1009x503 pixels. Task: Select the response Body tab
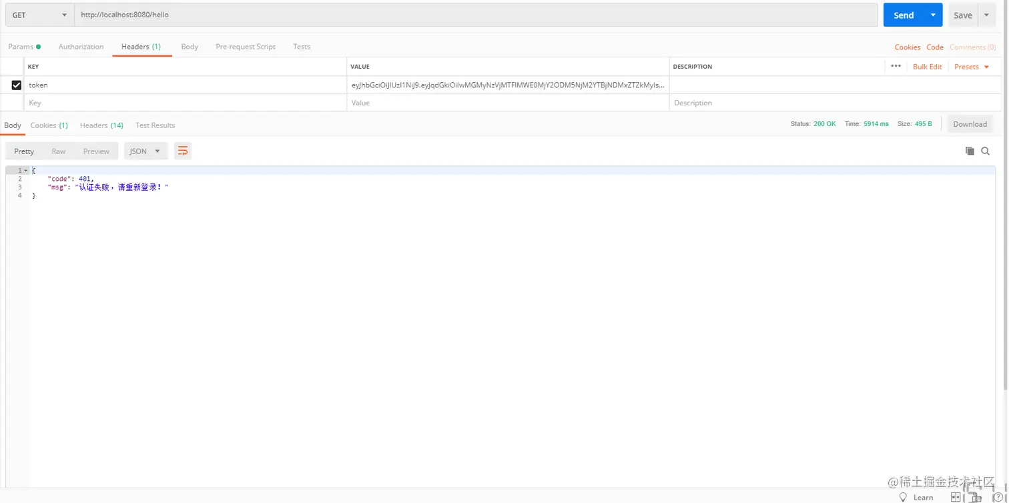click(13, 125)
